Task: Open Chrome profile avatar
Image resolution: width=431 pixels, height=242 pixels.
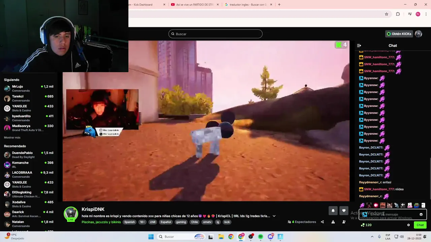Action: click(x=418, y=14)
